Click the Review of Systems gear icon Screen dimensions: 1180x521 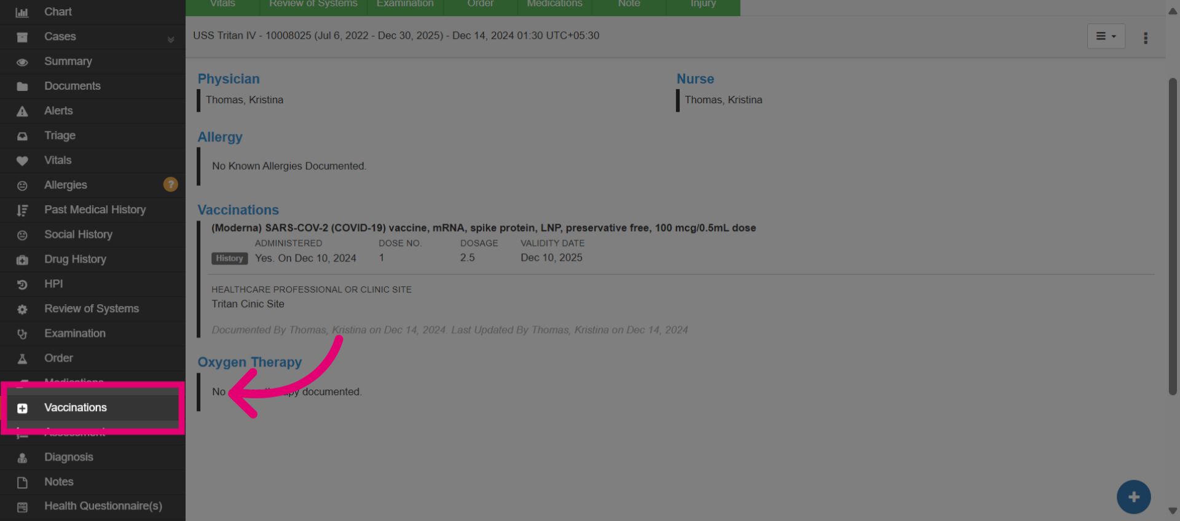coord(22,310)
